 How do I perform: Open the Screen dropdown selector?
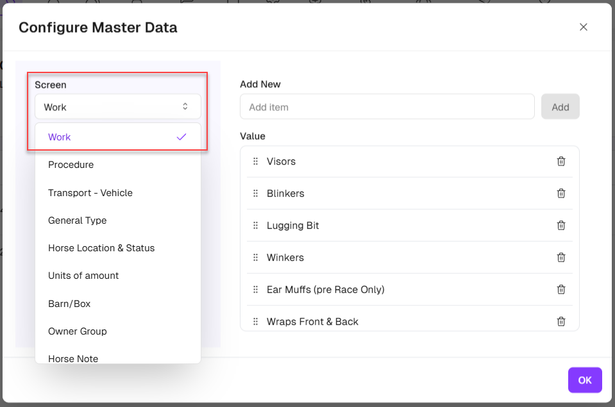(118, 107)
